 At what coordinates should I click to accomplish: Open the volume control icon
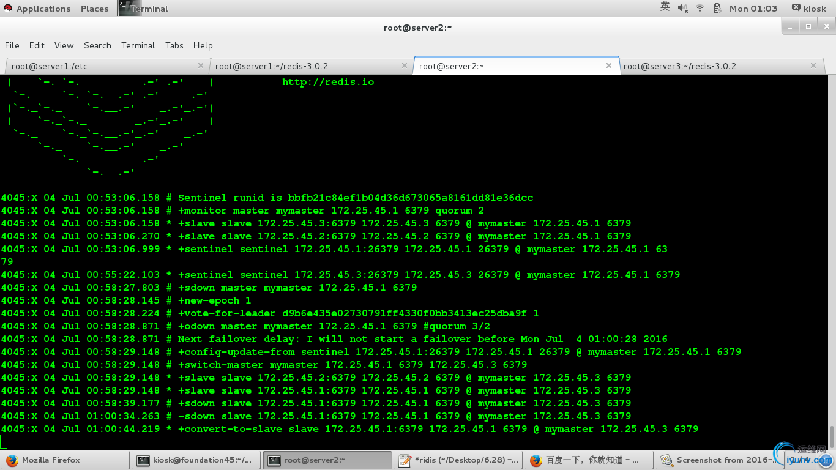pyautogui.click(x=683, y=9)
